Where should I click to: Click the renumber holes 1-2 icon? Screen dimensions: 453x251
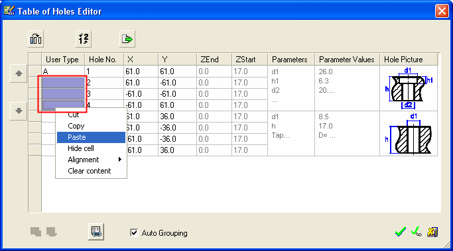[x=84, y=39]
